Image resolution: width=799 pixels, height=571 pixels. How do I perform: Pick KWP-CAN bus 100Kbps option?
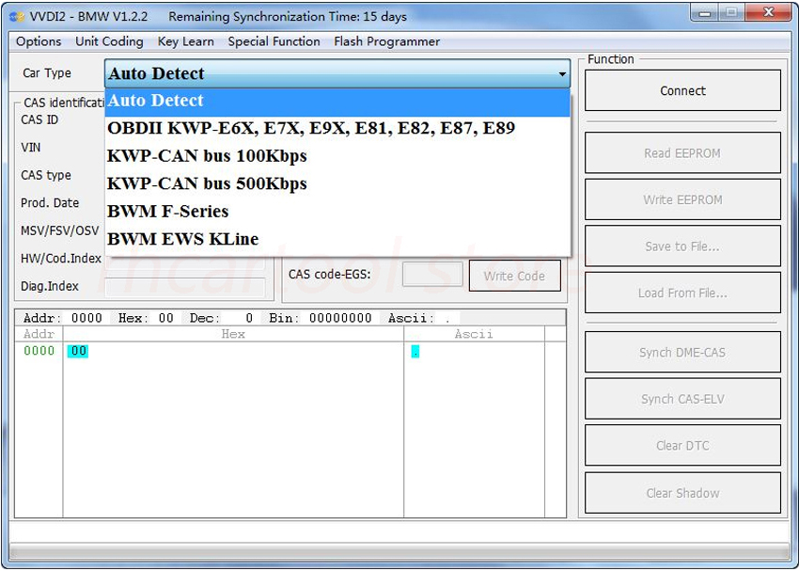click(x=337, y=156)
